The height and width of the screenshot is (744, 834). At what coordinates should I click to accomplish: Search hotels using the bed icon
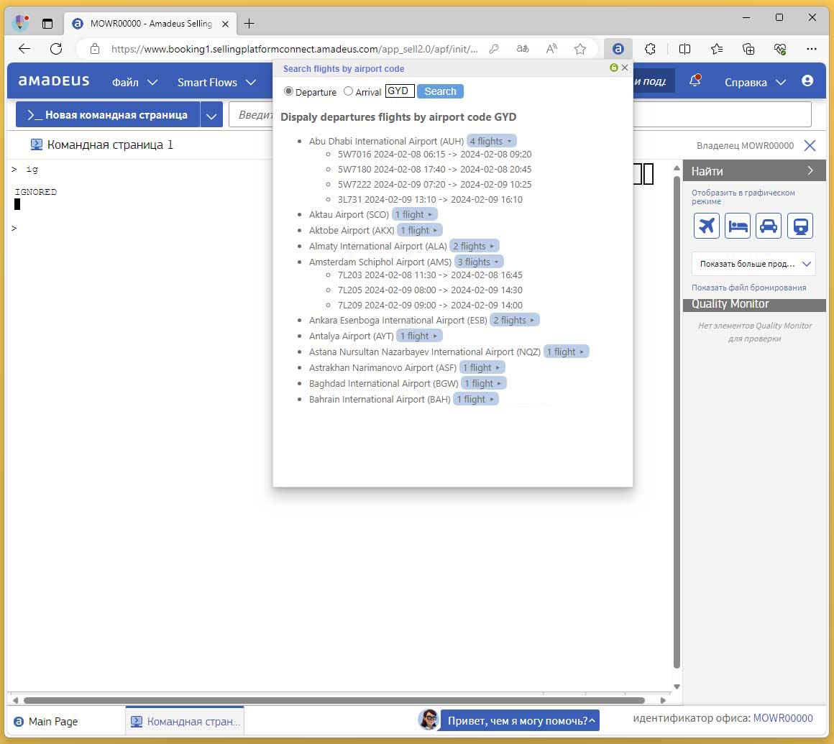(737, 226)
